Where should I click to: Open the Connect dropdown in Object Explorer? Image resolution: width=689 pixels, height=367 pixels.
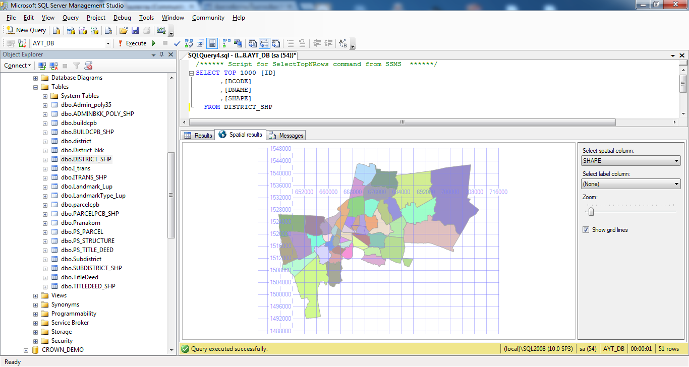[x=18, y=66]
